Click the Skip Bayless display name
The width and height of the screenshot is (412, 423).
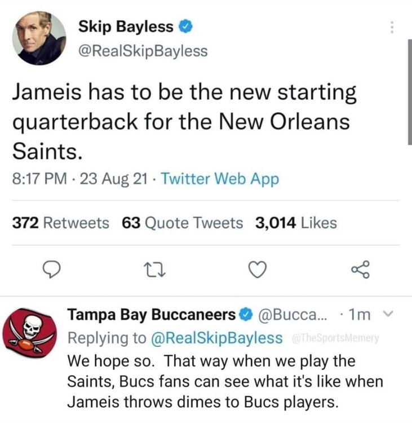(x=127, y=26)
